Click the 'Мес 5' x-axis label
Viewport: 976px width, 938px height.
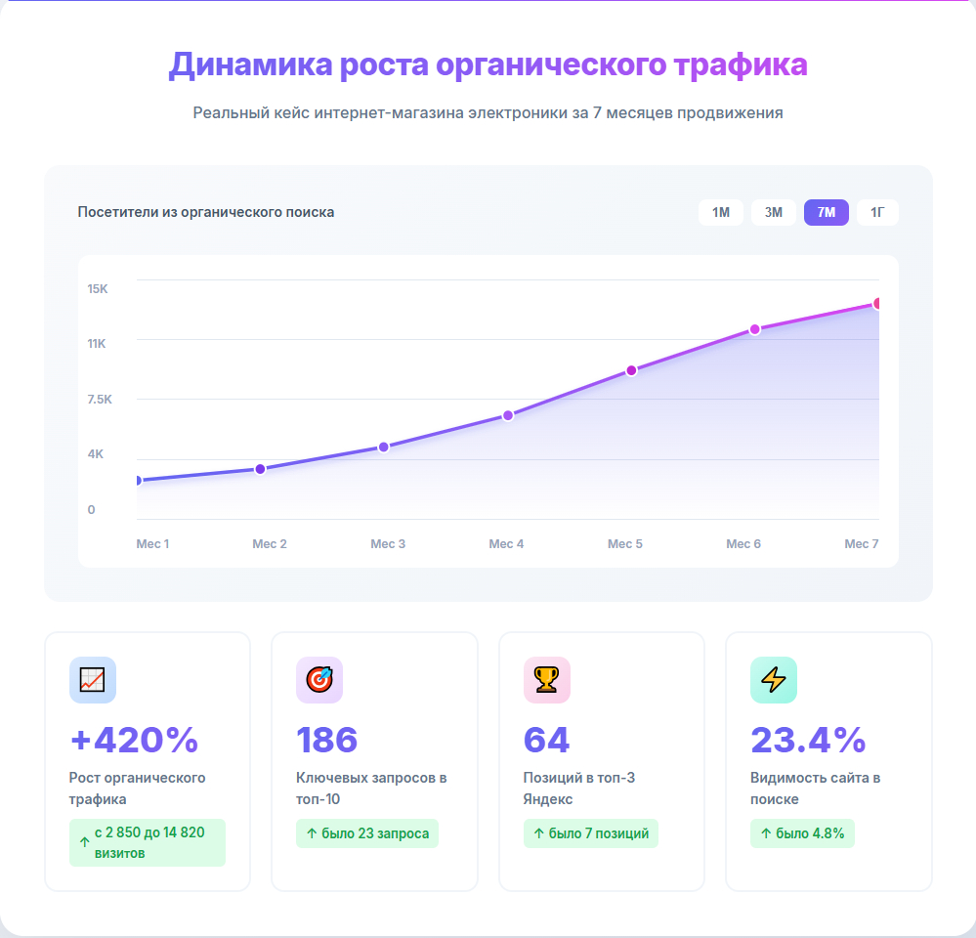pyautogui.click(x=625, y=544)
